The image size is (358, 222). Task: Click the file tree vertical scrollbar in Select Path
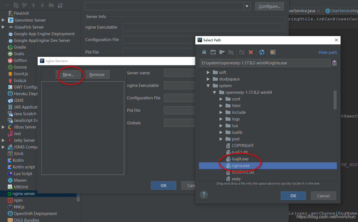(335, 100)
